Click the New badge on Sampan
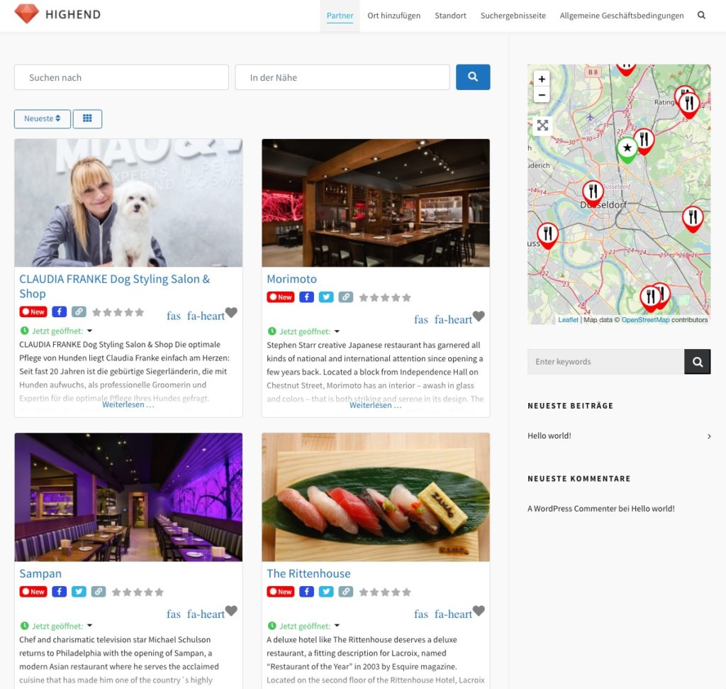Image resolution: width=726 pixels, height=689 pixels. click(33, 592)
